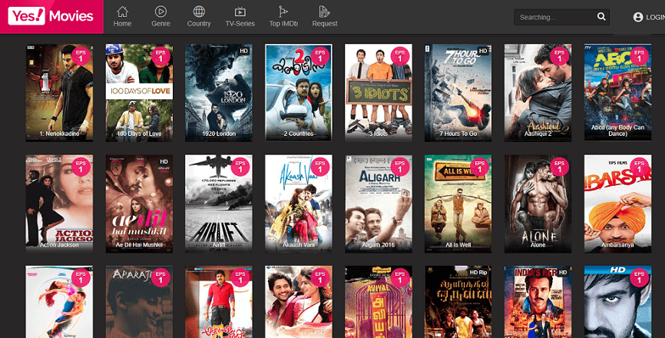665x338 pixels.
Task: Click HD badge on 1920 London poster
Action: point(244,51)
